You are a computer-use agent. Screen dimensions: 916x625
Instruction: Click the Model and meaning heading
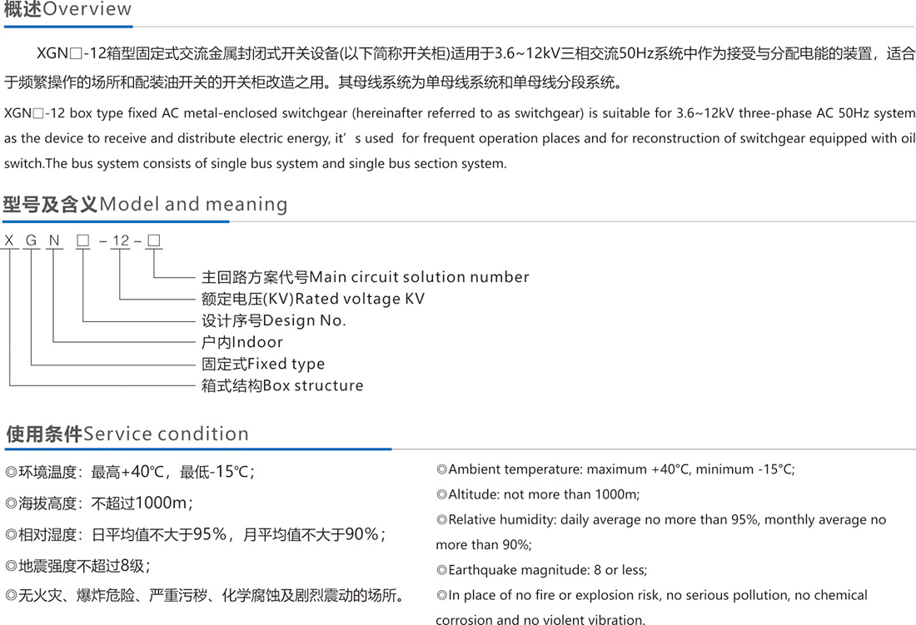[x=145, y=204]
